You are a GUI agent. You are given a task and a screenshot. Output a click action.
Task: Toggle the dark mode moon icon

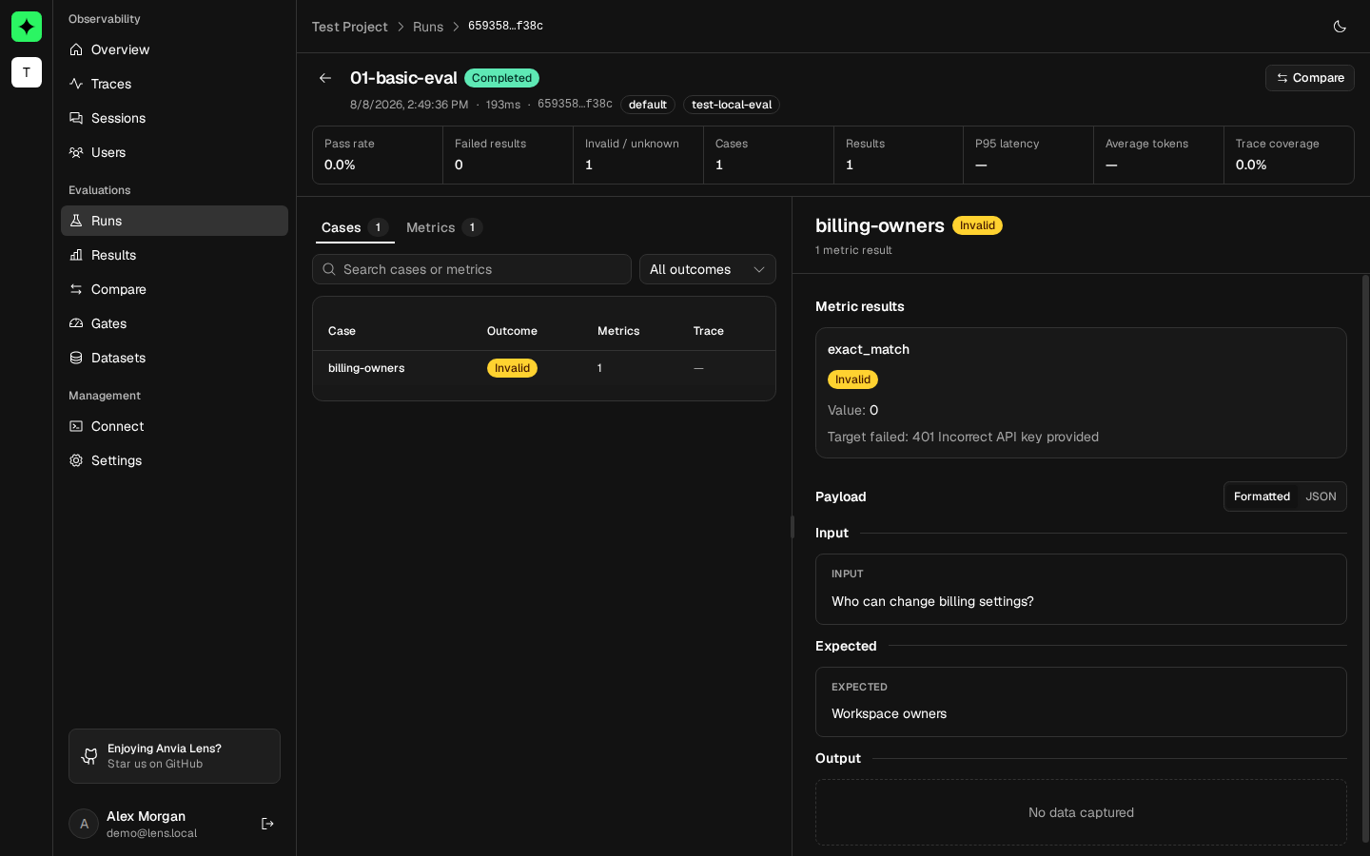(1340, 27)
